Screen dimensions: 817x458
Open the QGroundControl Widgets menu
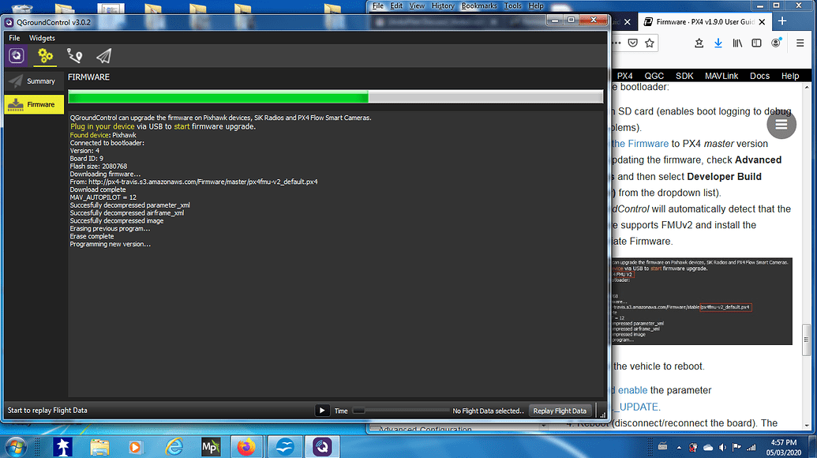point(42,38)
